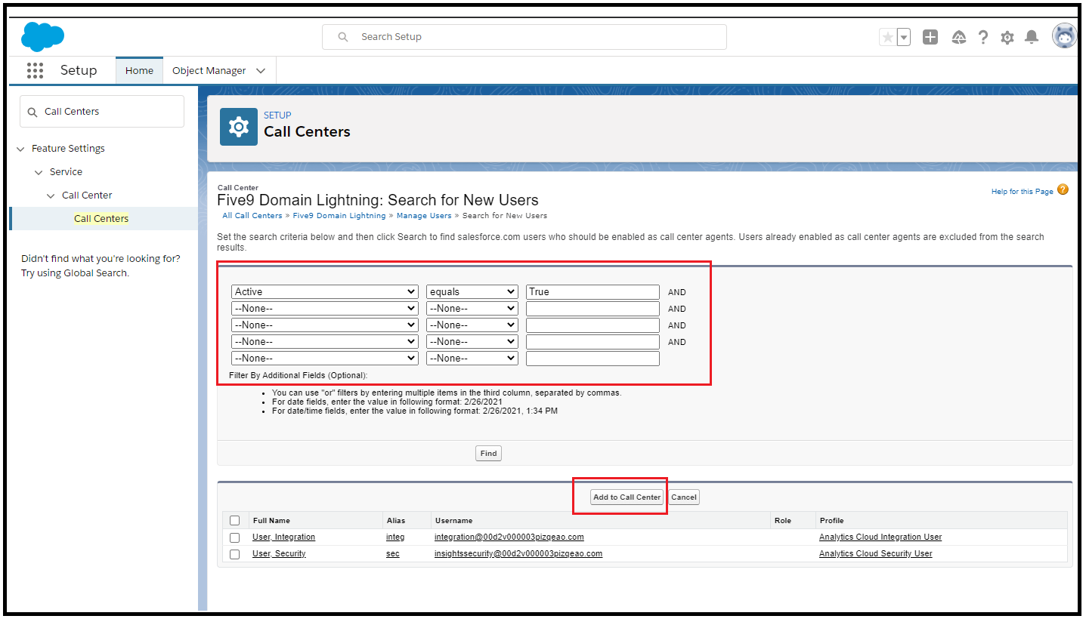The width and height of the screenshot is (1086, 622).
Task: Click the Help for this Page question icon
Action: click(1063, 190)
